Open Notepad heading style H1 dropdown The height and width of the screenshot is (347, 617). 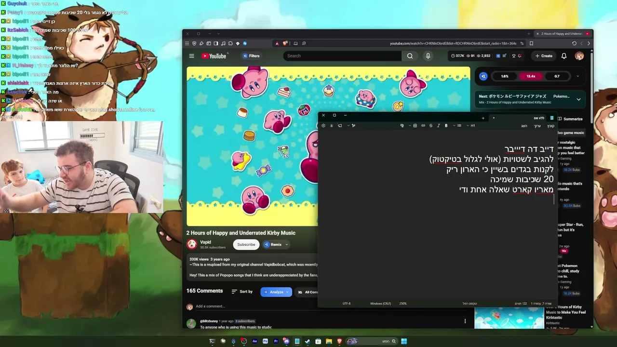(x=471, y=126)
